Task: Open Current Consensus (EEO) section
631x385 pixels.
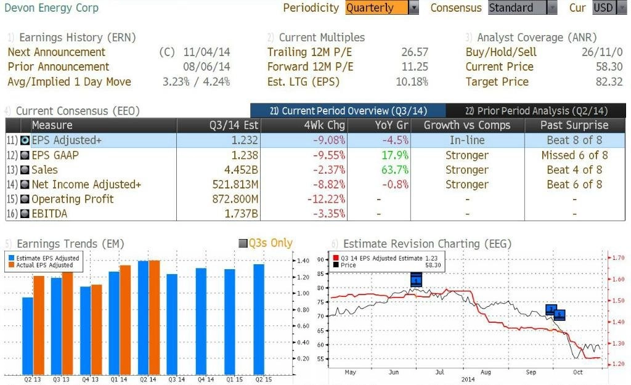Action: tap(78, 111)
